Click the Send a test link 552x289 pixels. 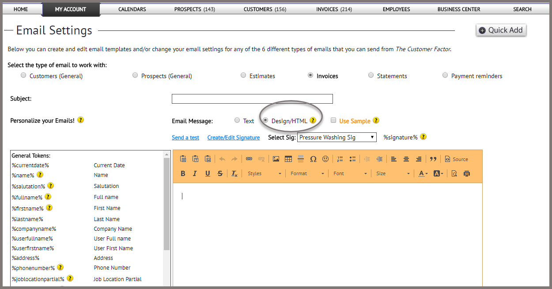click(185, 138)
